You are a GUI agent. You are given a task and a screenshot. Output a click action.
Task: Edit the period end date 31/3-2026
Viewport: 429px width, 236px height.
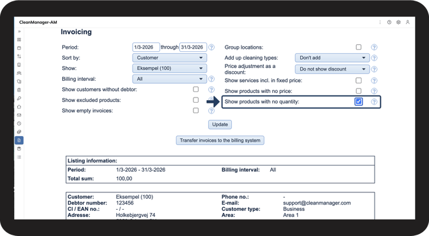(193, 47)
